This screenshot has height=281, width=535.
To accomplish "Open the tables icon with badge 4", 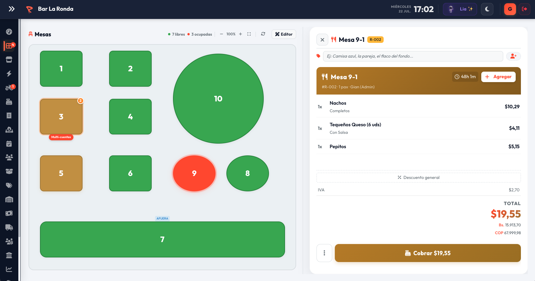I will [x=9, y=46].
